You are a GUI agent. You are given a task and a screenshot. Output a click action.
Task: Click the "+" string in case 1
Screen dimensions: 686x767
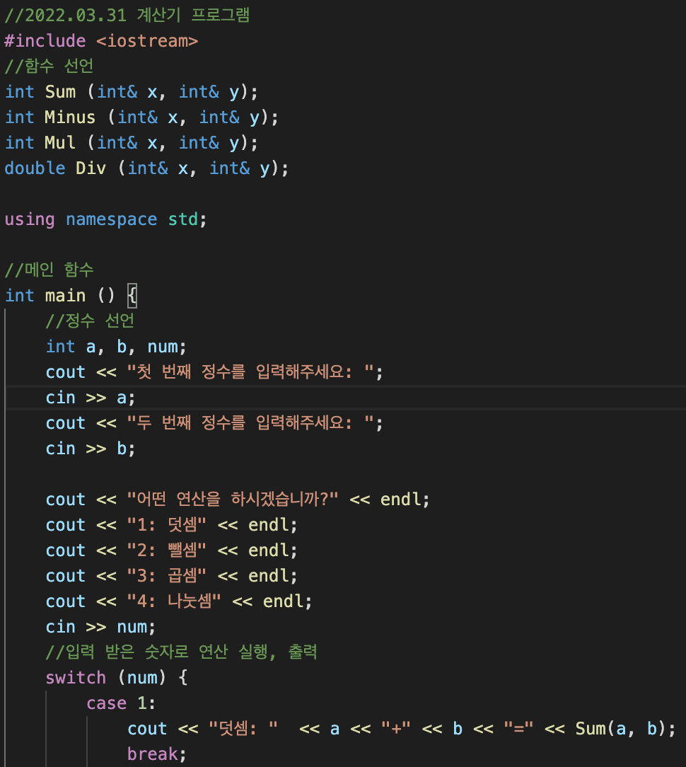[395, 728]
